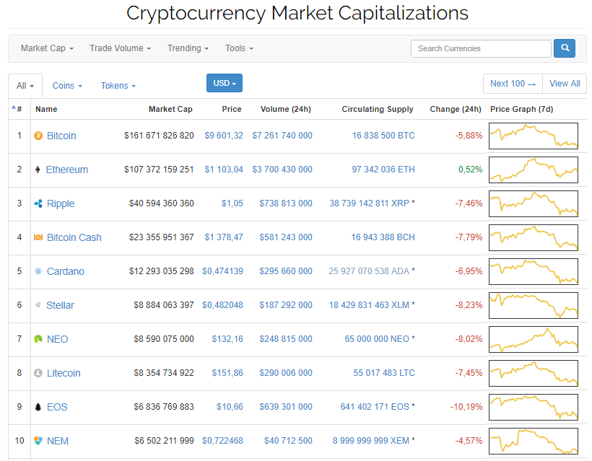Viewport: 592px width, 461px height.
Task: Go to the Next 100 page
Action: pos(513,84)
